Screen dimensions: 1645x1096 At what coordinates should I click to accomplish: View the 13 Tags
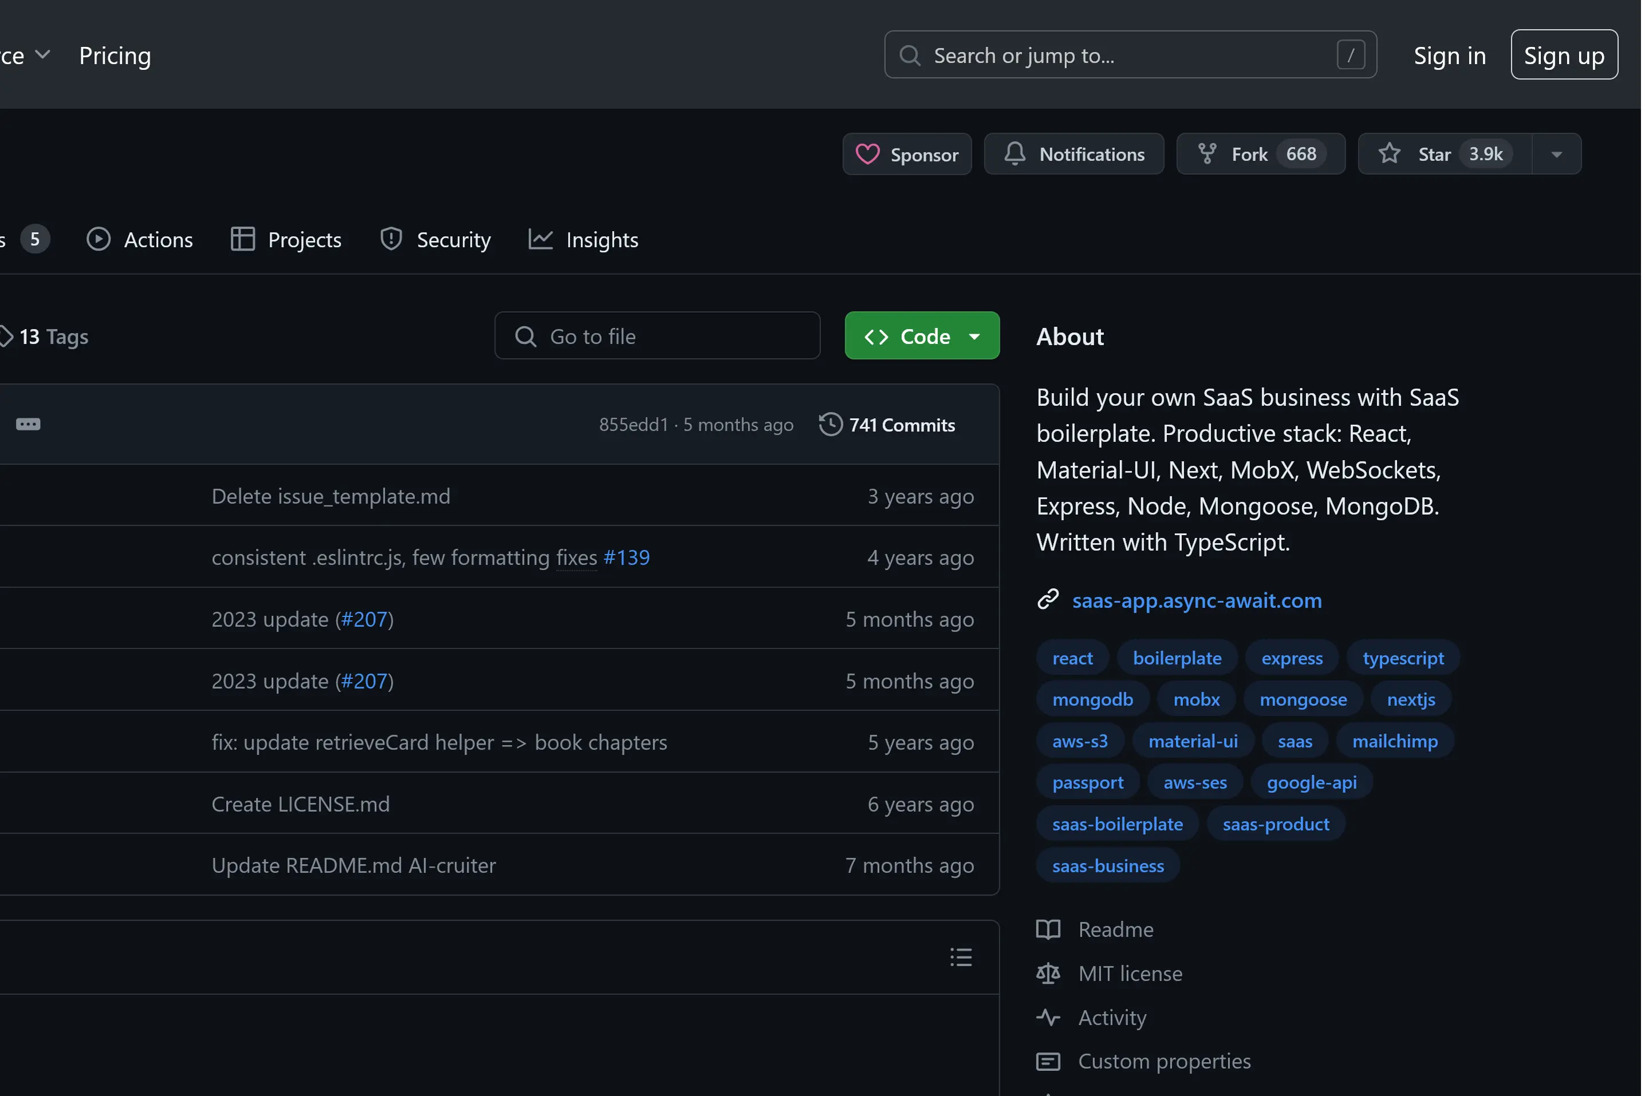[x=44, y=336]
